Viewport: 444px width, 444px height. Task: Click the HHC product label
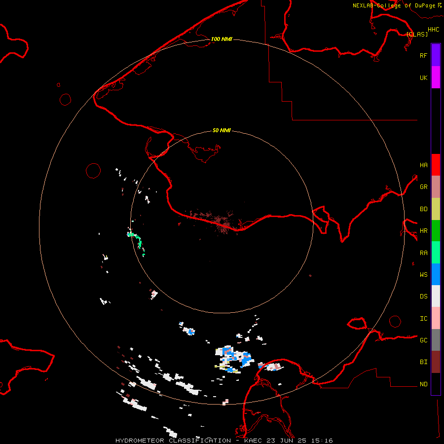[433, 30]
